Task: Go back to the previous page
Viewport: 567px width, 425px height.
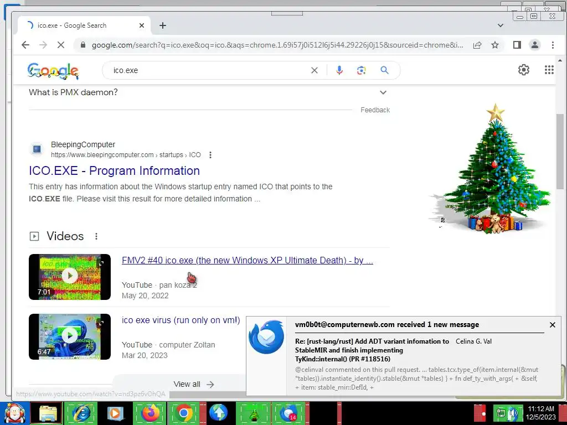Action: 25,45
